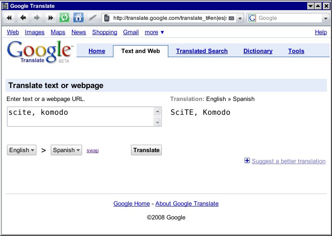
Task: Go back with the left arrow button
Action: coord(23,18)
